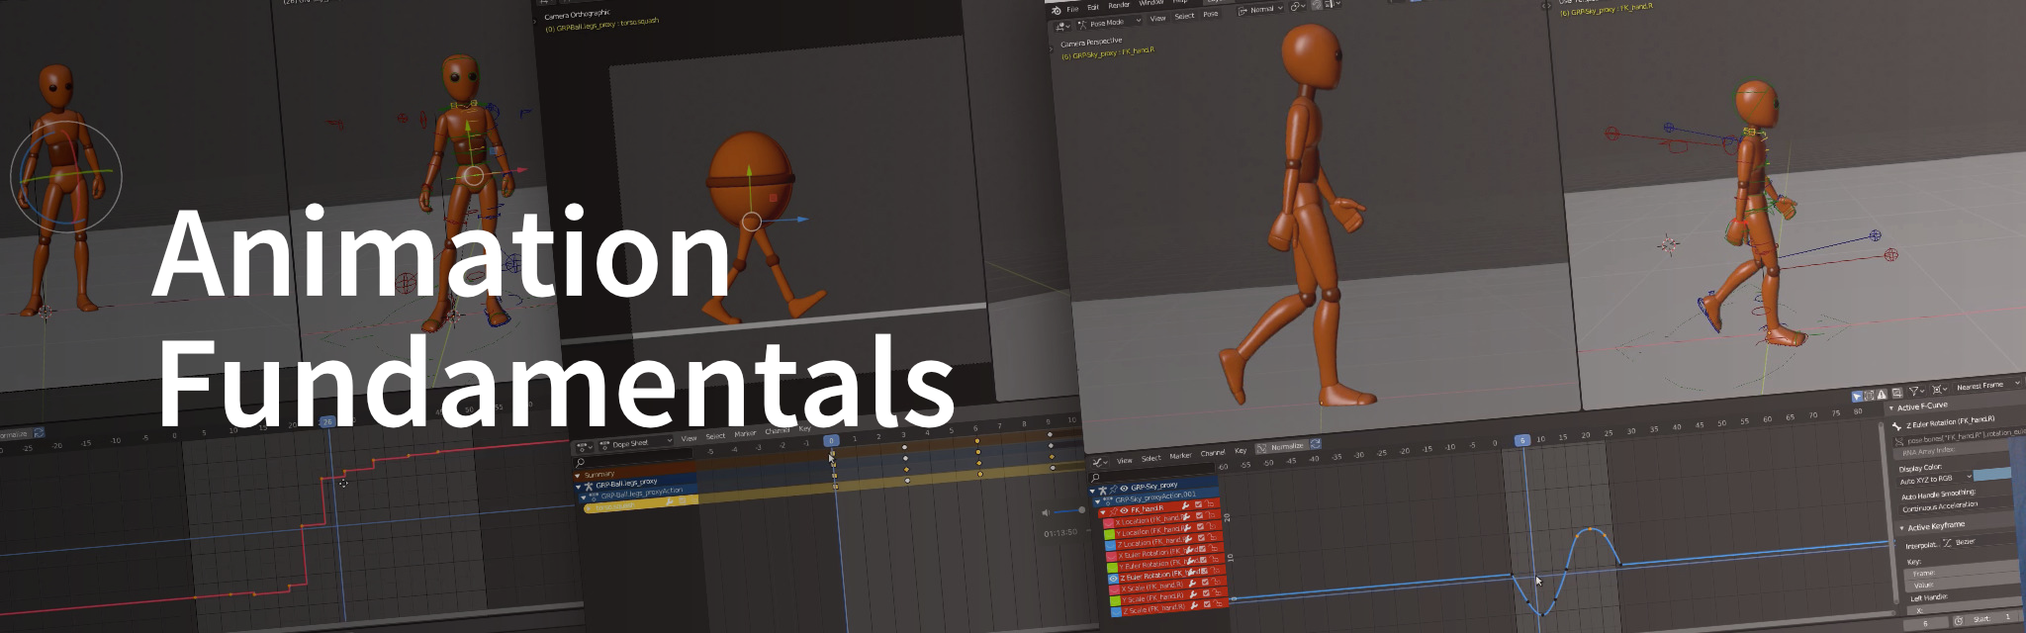
Task: Hide the Z Euler Rotation curve eye
Action: coord(1113,579)
